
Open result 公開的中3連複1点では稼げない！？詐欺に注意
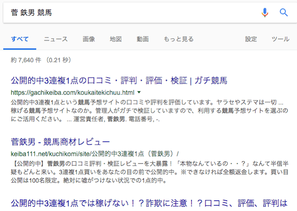[x=149, y=203]
